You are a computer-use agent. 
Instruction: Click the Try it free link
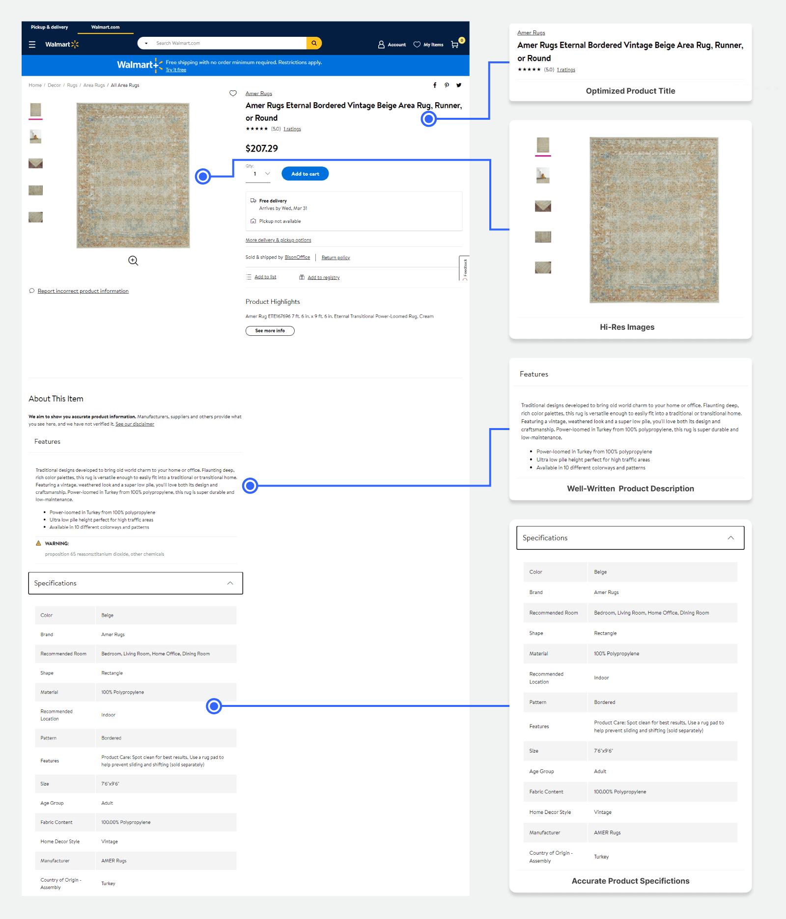[x=176, y=70]
